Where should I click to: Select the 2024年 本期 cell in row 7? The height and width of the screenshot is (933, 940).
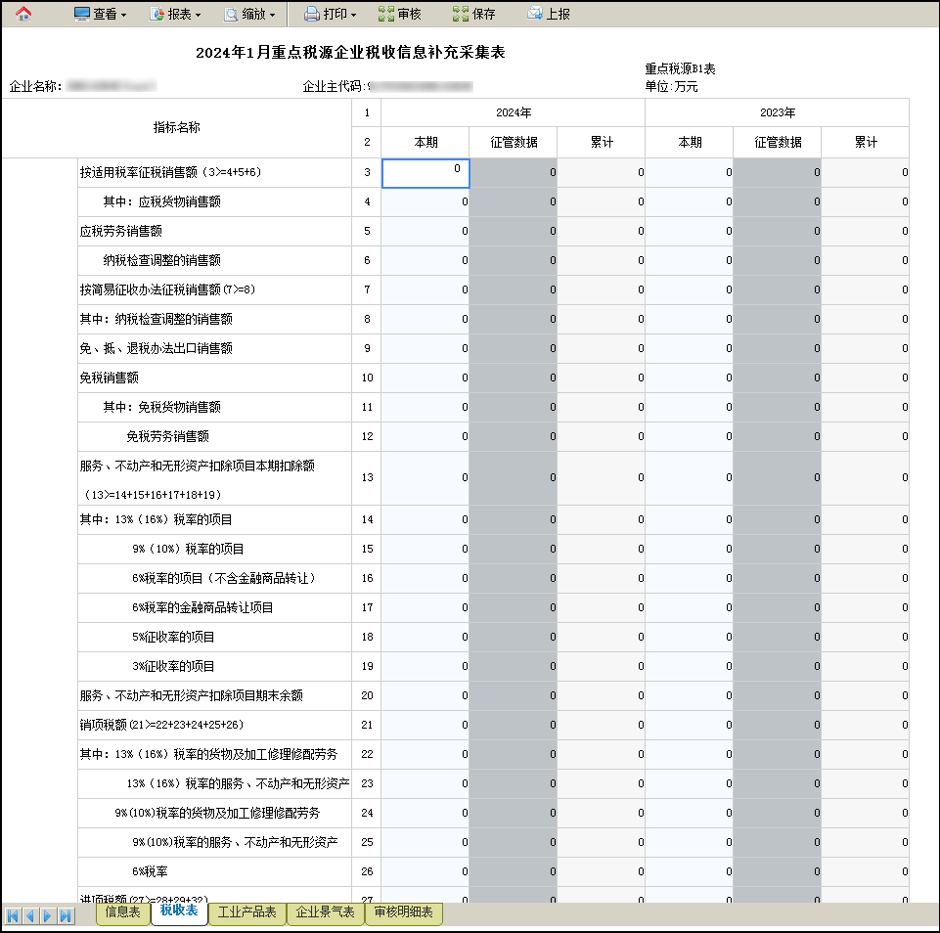(x=425, y=290)
